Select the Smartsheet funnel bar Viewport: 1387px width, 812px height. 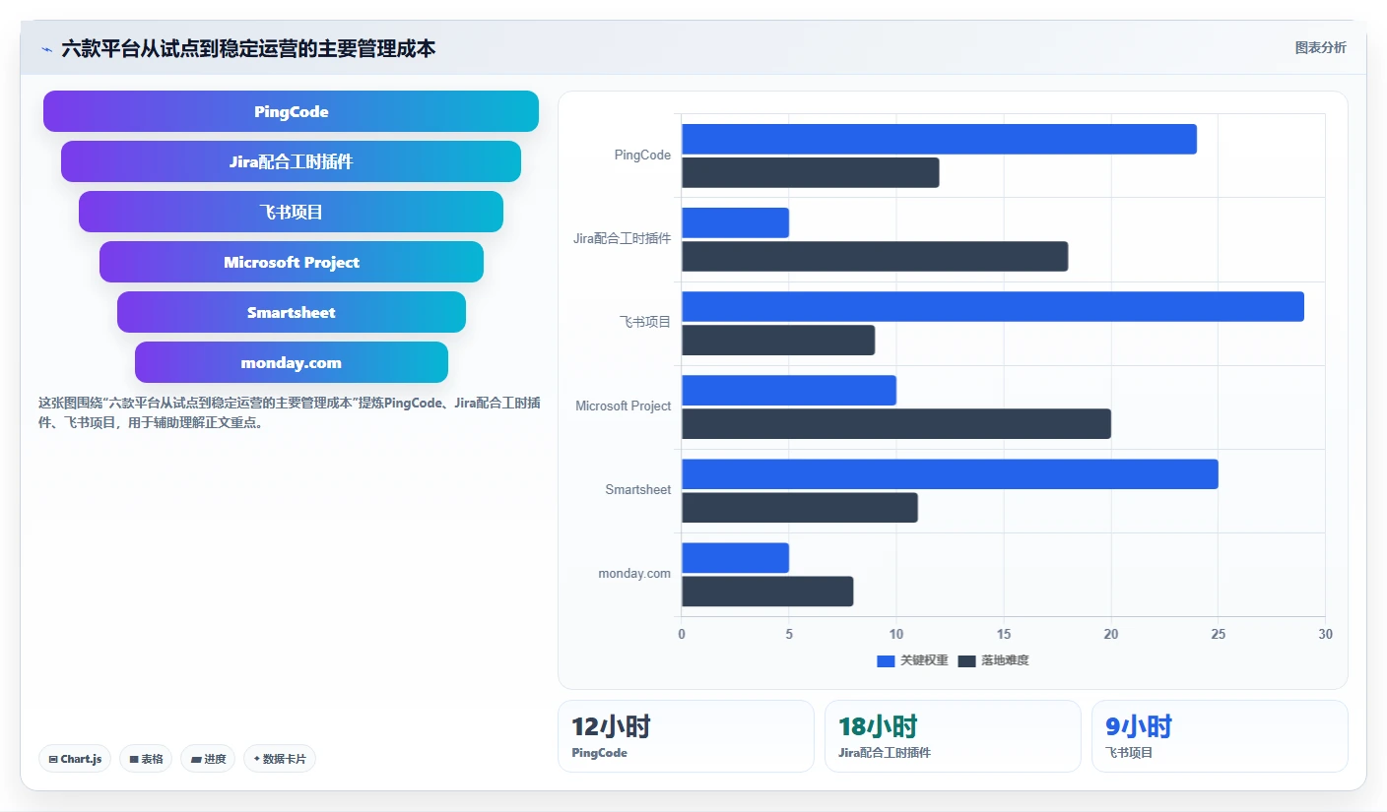click(291, 312)
